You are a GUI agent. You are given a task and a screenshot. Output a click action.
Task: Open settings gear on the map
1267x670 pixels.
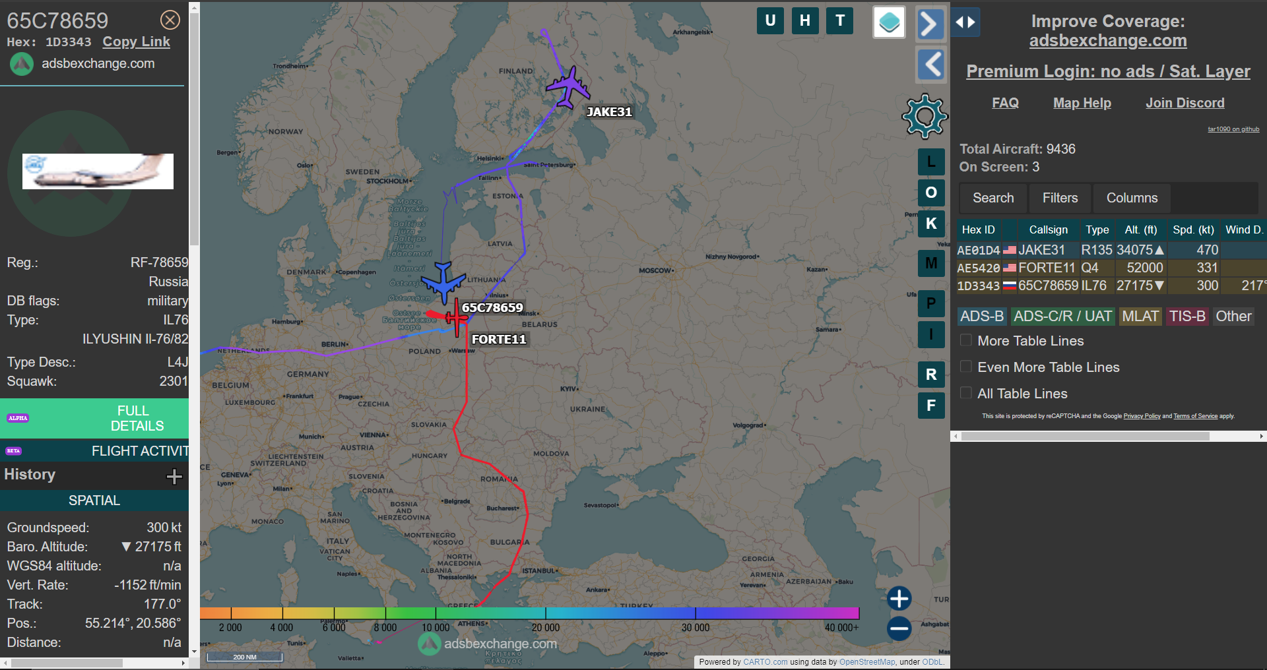pos(925,116)
